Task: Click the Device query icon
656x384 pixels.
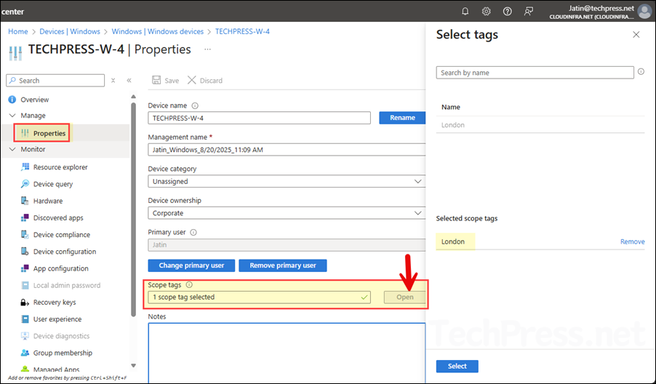Action: click(25, 183)
